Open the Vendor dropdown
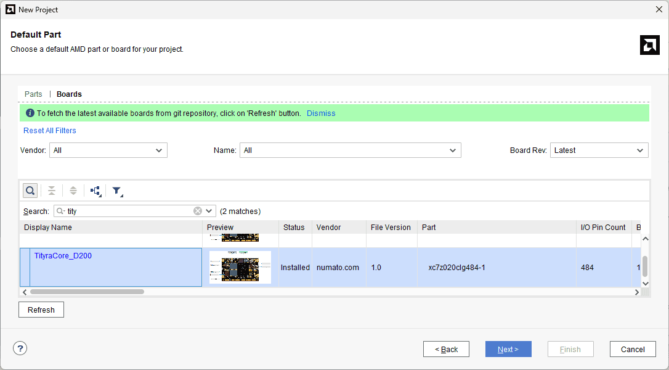This screenshot has width=669, height=370. [108, 150]
